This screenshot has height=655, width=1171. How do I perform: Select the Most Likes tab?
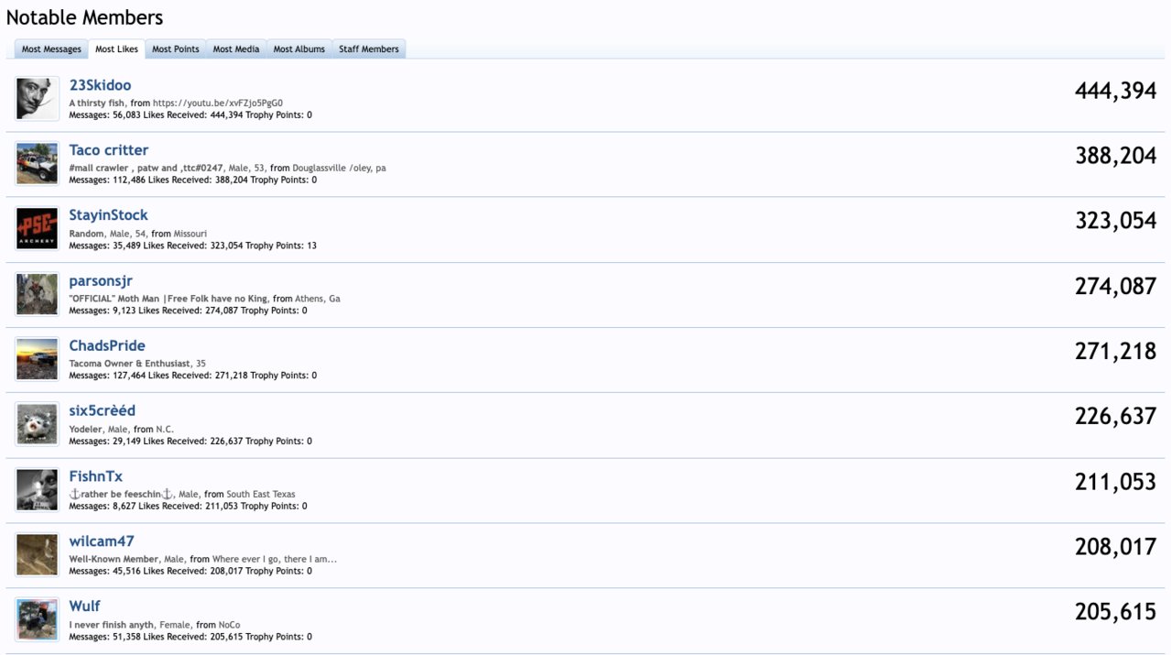click(116, 49)
